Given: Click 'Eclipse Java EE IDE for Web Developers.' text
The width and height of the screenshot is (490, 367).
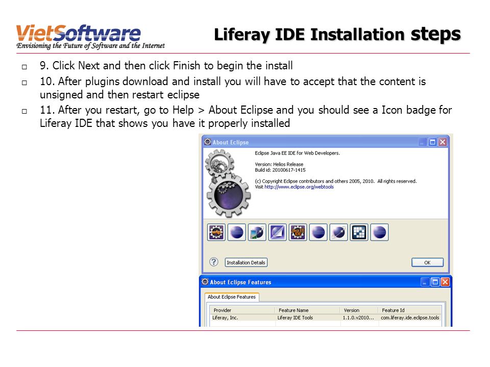Looking at the screenshot, I should click(297, 153).
